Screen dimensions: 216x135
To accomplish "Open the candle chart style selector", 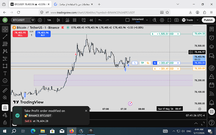I will pos(58,20).
